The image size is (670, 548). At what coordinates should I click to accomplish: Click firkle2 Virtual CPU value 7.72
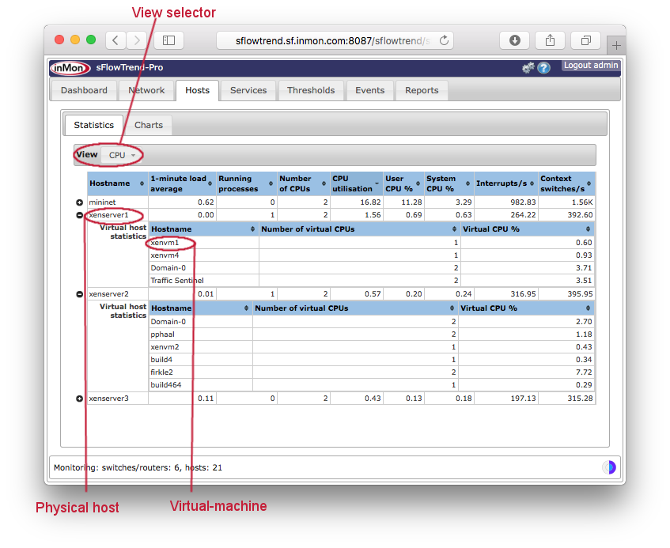(584, 372)
